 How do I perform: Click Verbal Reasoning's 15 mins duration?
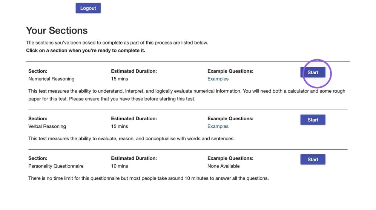120,126
